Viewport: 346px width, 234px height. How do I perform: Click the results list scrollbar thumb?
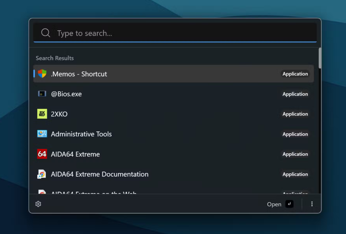320,58
